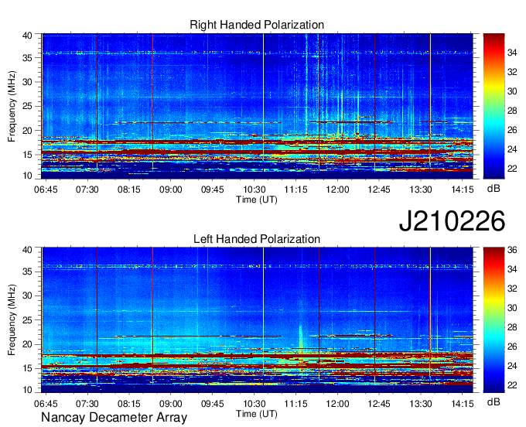This screenshot has width=526, height=427.
Task: Click 09:00 time tick under Left Handed plot
Action: 171,404
